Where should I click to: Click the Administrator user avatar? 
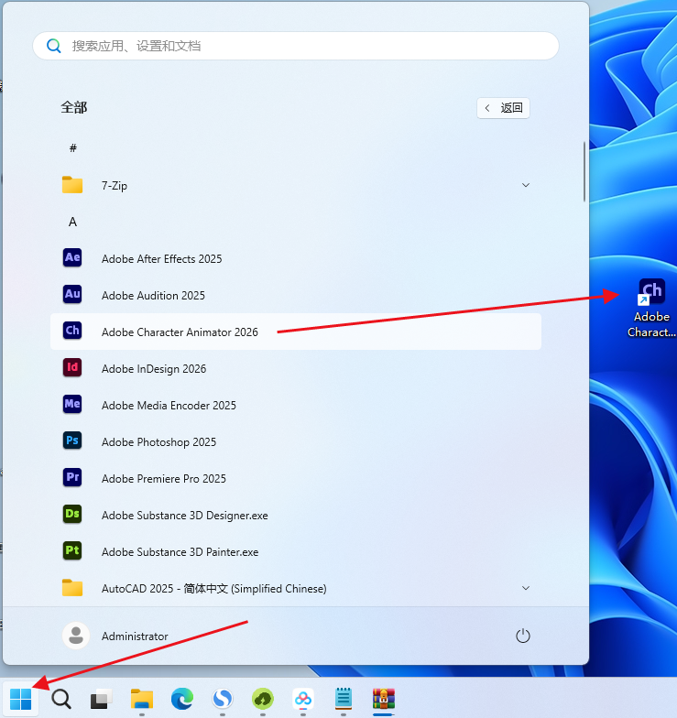tap(75, 636)
